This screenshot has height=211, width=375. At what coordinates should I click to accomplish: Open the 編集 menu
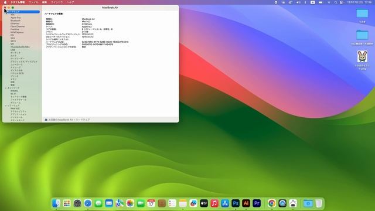(45, 2)
